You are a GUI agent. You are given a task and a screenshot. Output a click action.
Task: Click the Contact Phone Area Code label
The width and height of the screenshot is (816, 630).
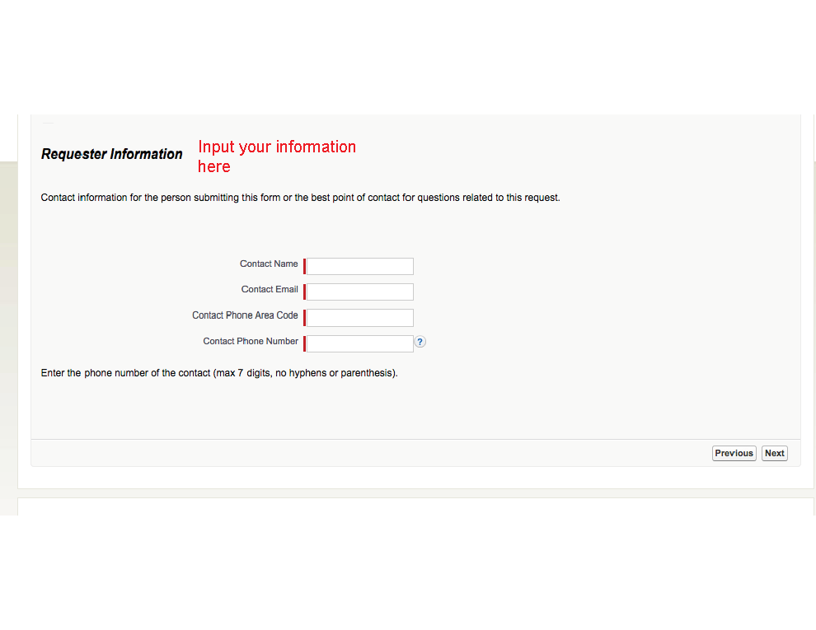tap(245, 315)
